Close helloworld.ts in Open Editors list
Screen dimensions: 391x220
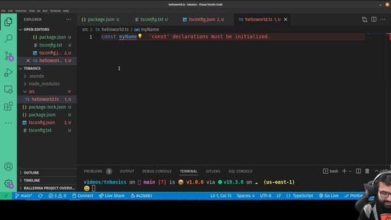[28, 61]
